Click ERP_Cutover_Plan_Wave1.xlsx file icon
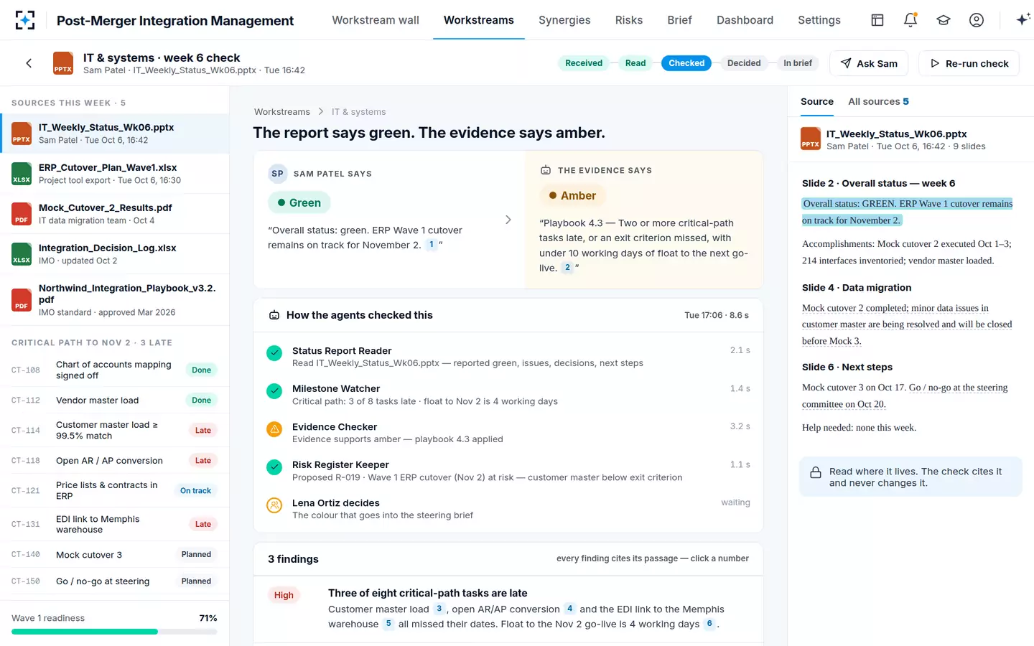This screenshot has width=1034, height=646. point(22,174)
